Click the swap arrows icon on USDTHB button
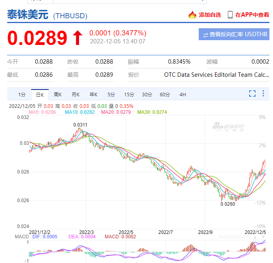Image resolution: width=273 pixels, height=263 pixels. 205,35
